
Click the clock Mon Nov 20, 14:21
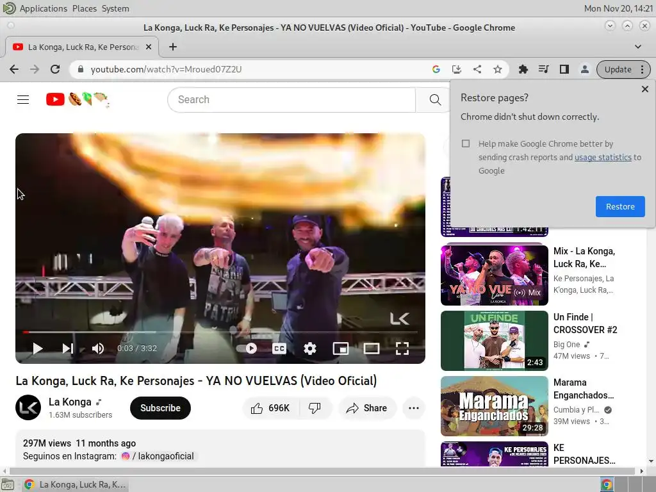point(618,8)
